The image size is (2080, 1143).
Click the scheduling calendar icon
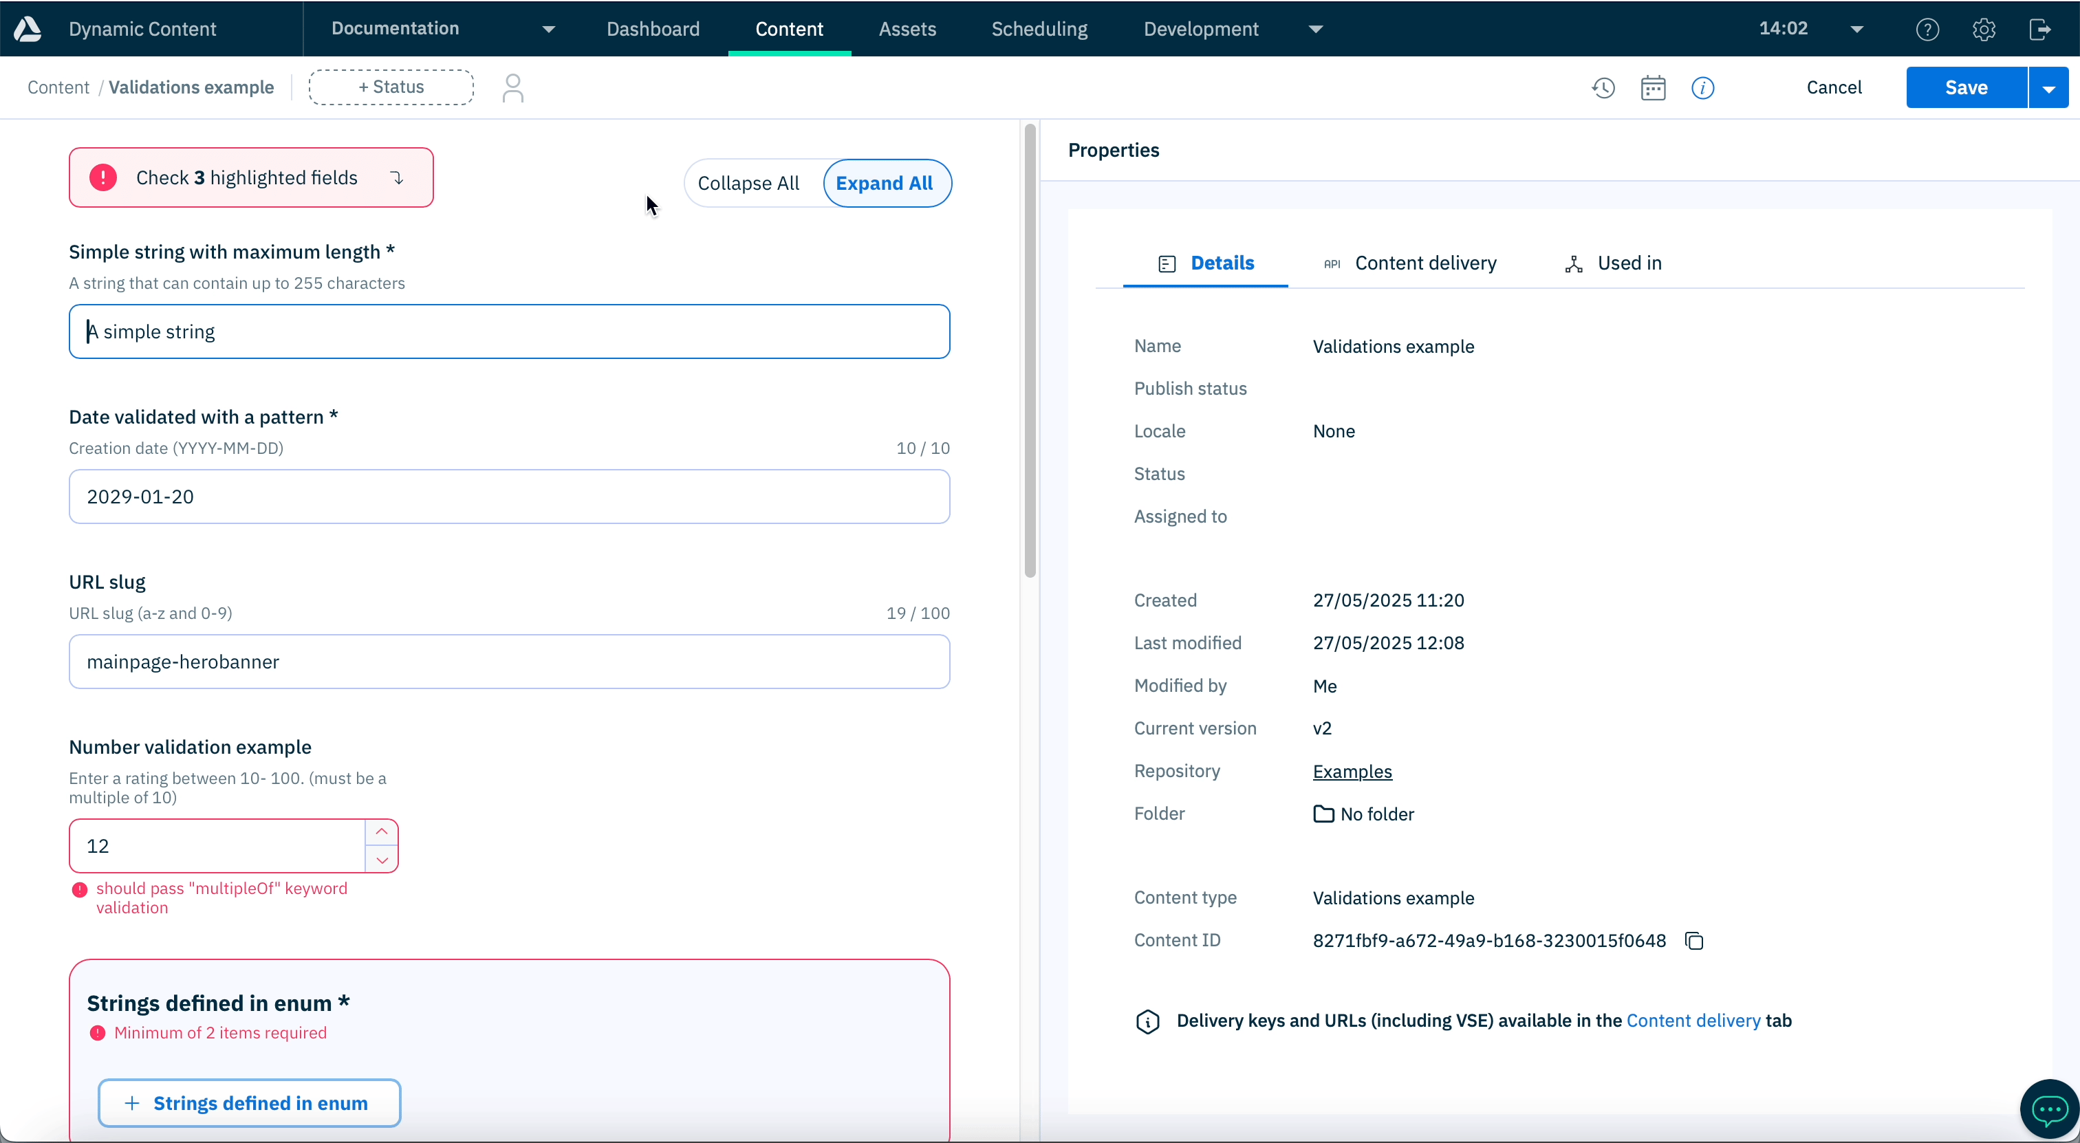1653,87
